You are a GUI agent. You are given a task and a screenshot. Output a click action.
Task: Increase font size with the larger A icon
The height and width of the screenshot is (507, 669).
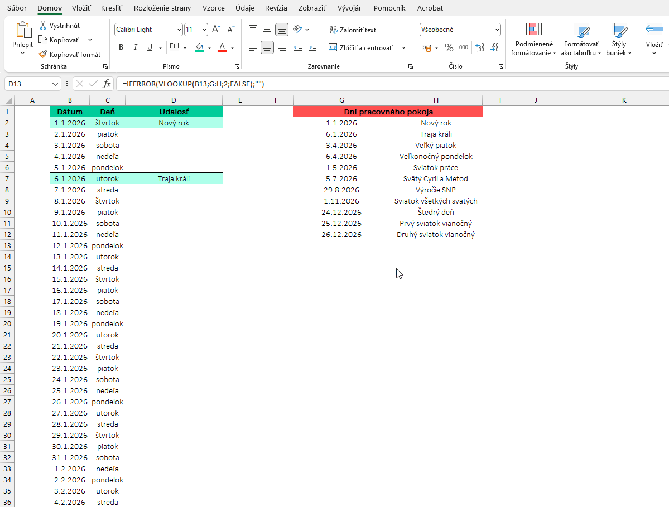(216, 30)
